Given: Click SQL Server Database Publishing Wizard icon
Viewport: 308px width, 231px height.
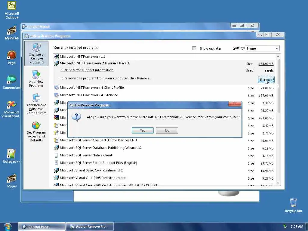Looking at the screenshot, I should click(x=56, y=148).
